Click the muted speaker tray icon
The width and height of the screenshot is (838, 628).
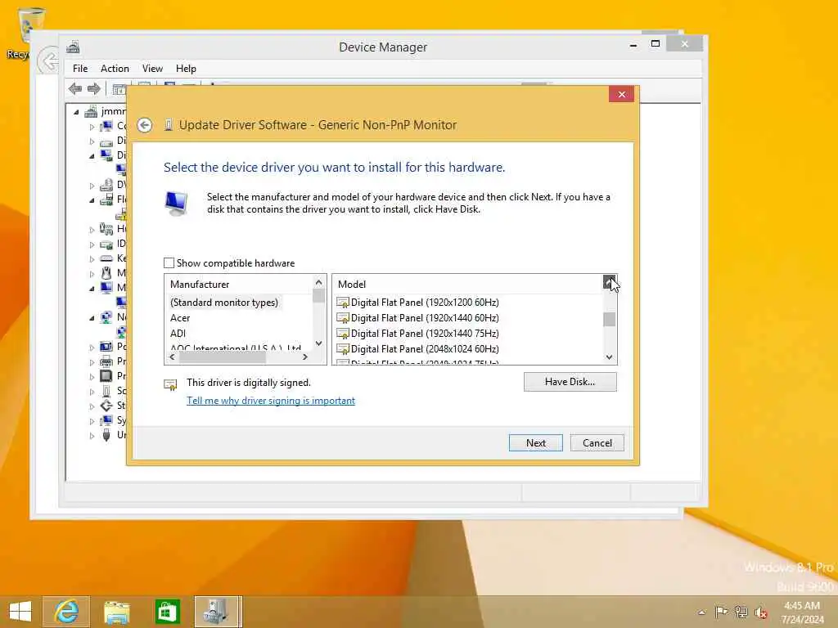pyautogui.click(x=761, y=612)
